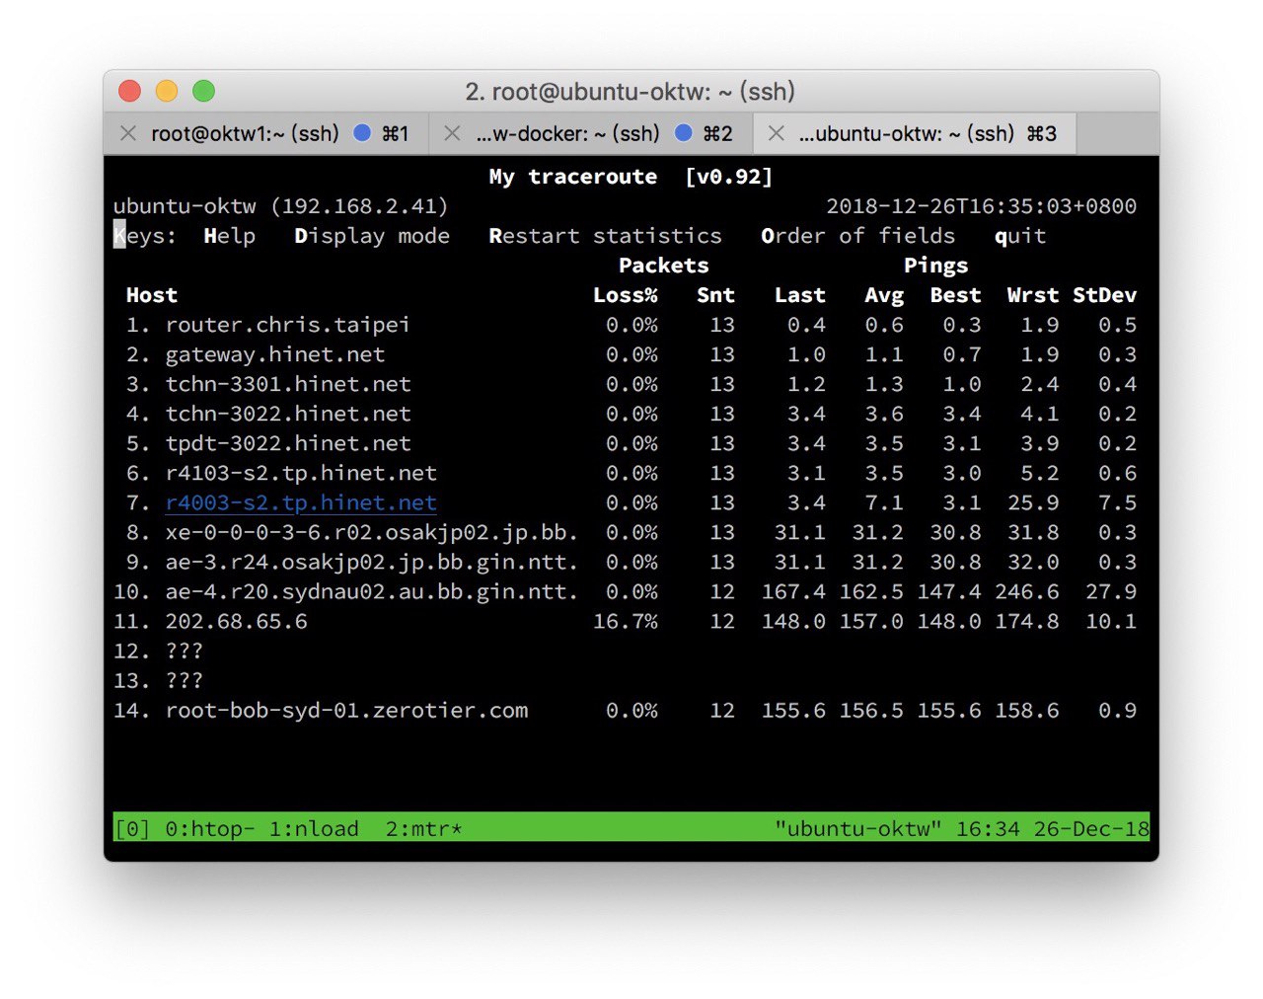Click the 26-Dec-18 date in tmux status bar
The width and height of the screenshot is (1263, 999).
[x=1092, y=829]
